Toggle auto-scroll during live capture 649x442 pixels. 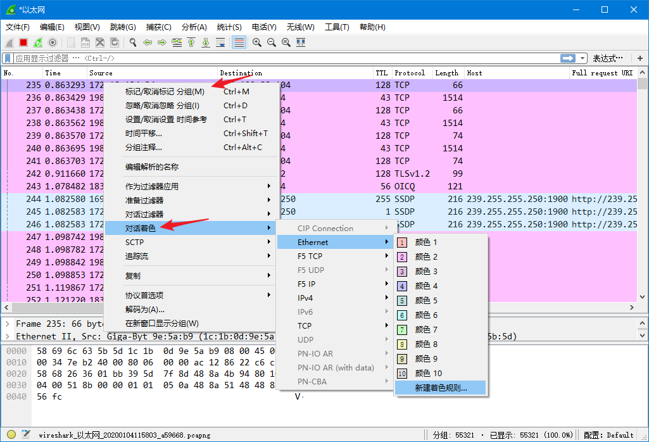[220, 42]
